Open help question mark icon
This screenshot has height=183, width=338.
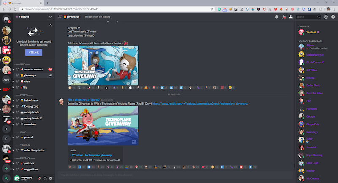tap(333, 17)
